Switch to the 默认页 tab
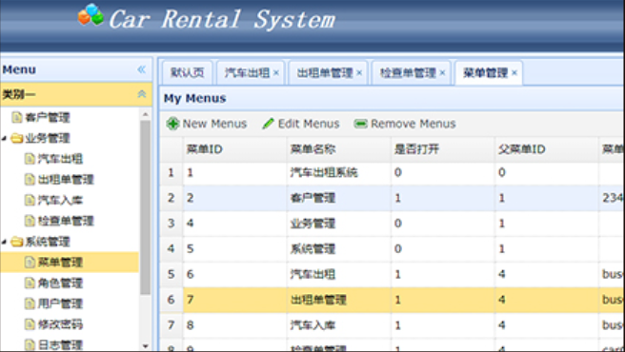Image resolution: width=625 pixels, height=352 pixels. point(187,72)
